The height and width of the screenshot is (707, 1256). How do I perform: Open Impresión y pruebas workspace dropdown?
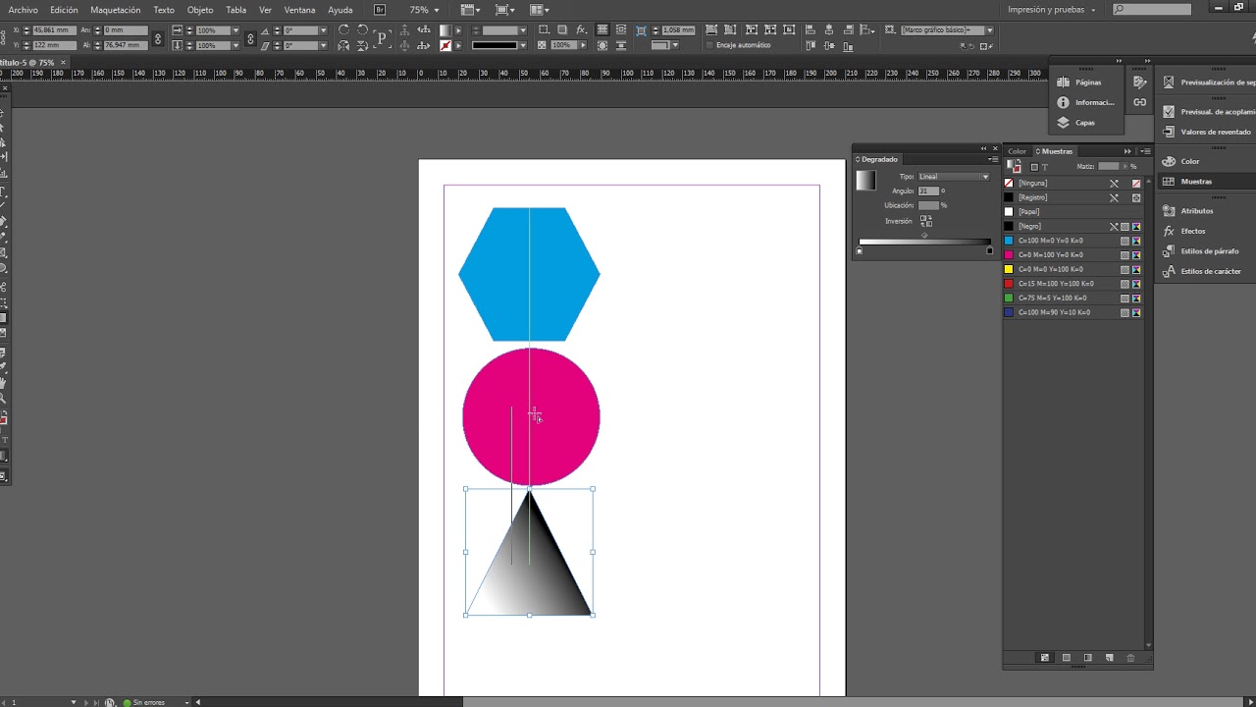click(1052, 10)
